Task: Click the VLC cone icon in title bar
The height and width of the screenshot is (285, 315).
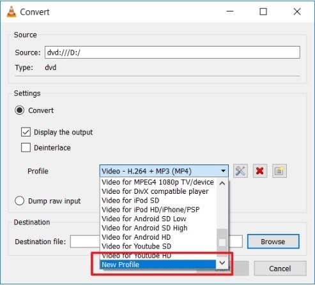Action: [12, 11]
